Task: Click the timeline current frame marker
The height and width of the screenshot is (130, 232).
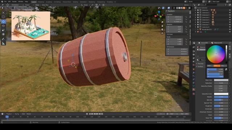Action: [7, 117]
